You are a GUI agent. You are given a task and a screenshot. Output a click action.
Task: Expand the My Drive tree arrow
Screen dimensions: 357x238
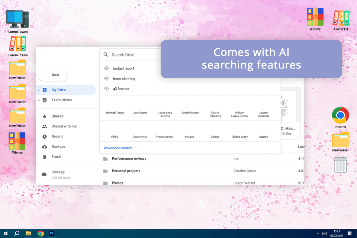click(x=39, y=90)
